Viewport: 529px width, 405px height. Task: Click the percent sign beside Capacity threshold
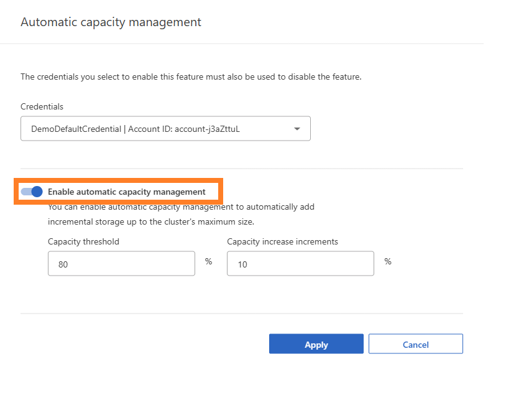[x=208, y=261]
